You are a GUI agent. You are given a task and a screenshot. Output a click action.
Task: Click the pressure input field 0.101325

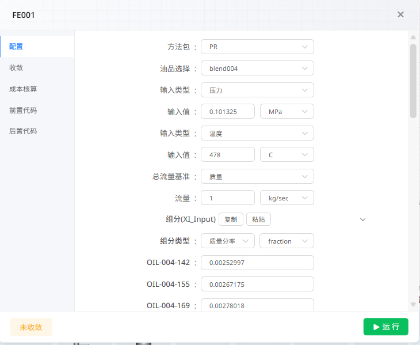(228, 112)
